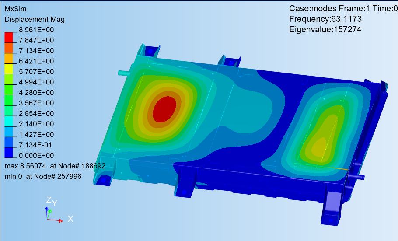Click the legend value 0.000E+00

36,155
